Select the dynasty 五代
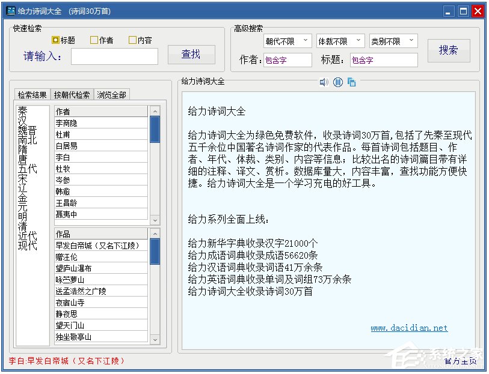This screenshot has height=374, width=489. (x=28, y=169)
